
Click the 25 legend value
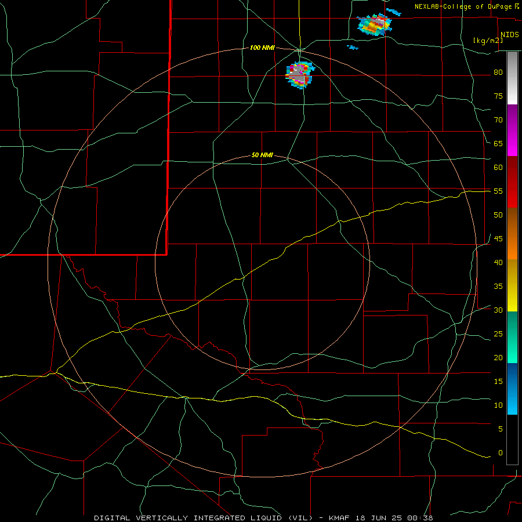[x=498, y=334]
